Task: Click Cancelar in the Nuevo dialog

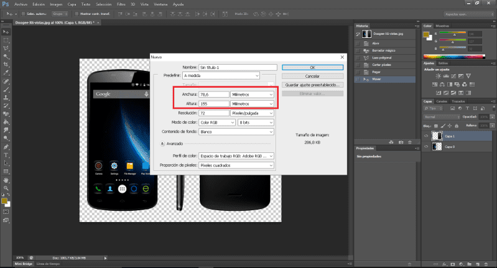Action: (312, 76)
